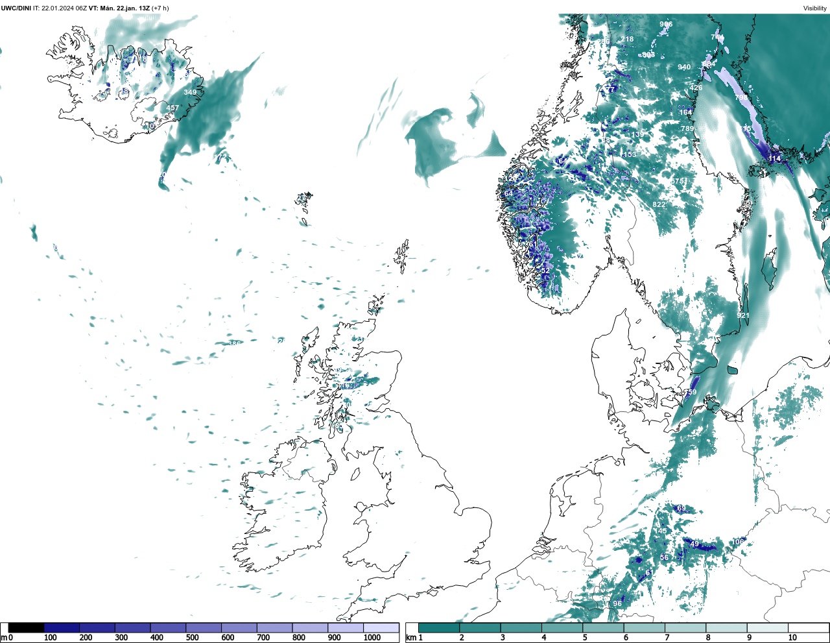The height and width of the screenshot is (643, 830).
Task: Click the valid time "Mán. 22.jan. 13Z"
Action: (x=124, y=8)
